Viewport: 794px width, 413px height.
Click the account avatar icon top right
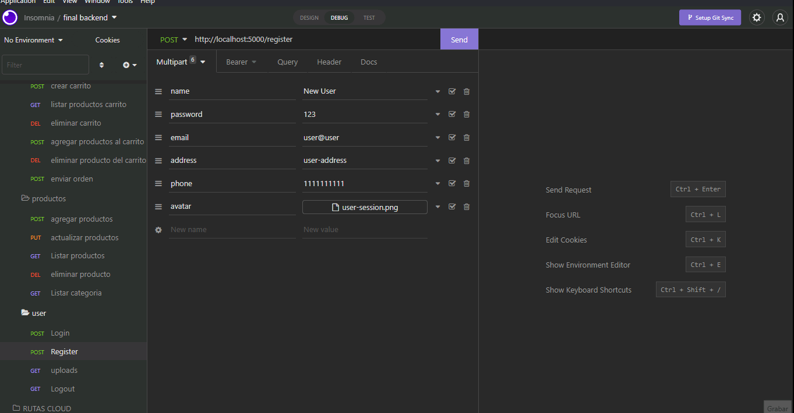tap(780, 17)
